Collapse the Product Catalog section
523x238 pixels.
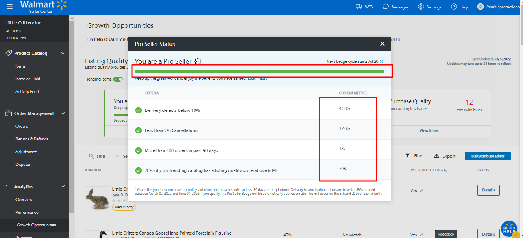pos(63,53)
